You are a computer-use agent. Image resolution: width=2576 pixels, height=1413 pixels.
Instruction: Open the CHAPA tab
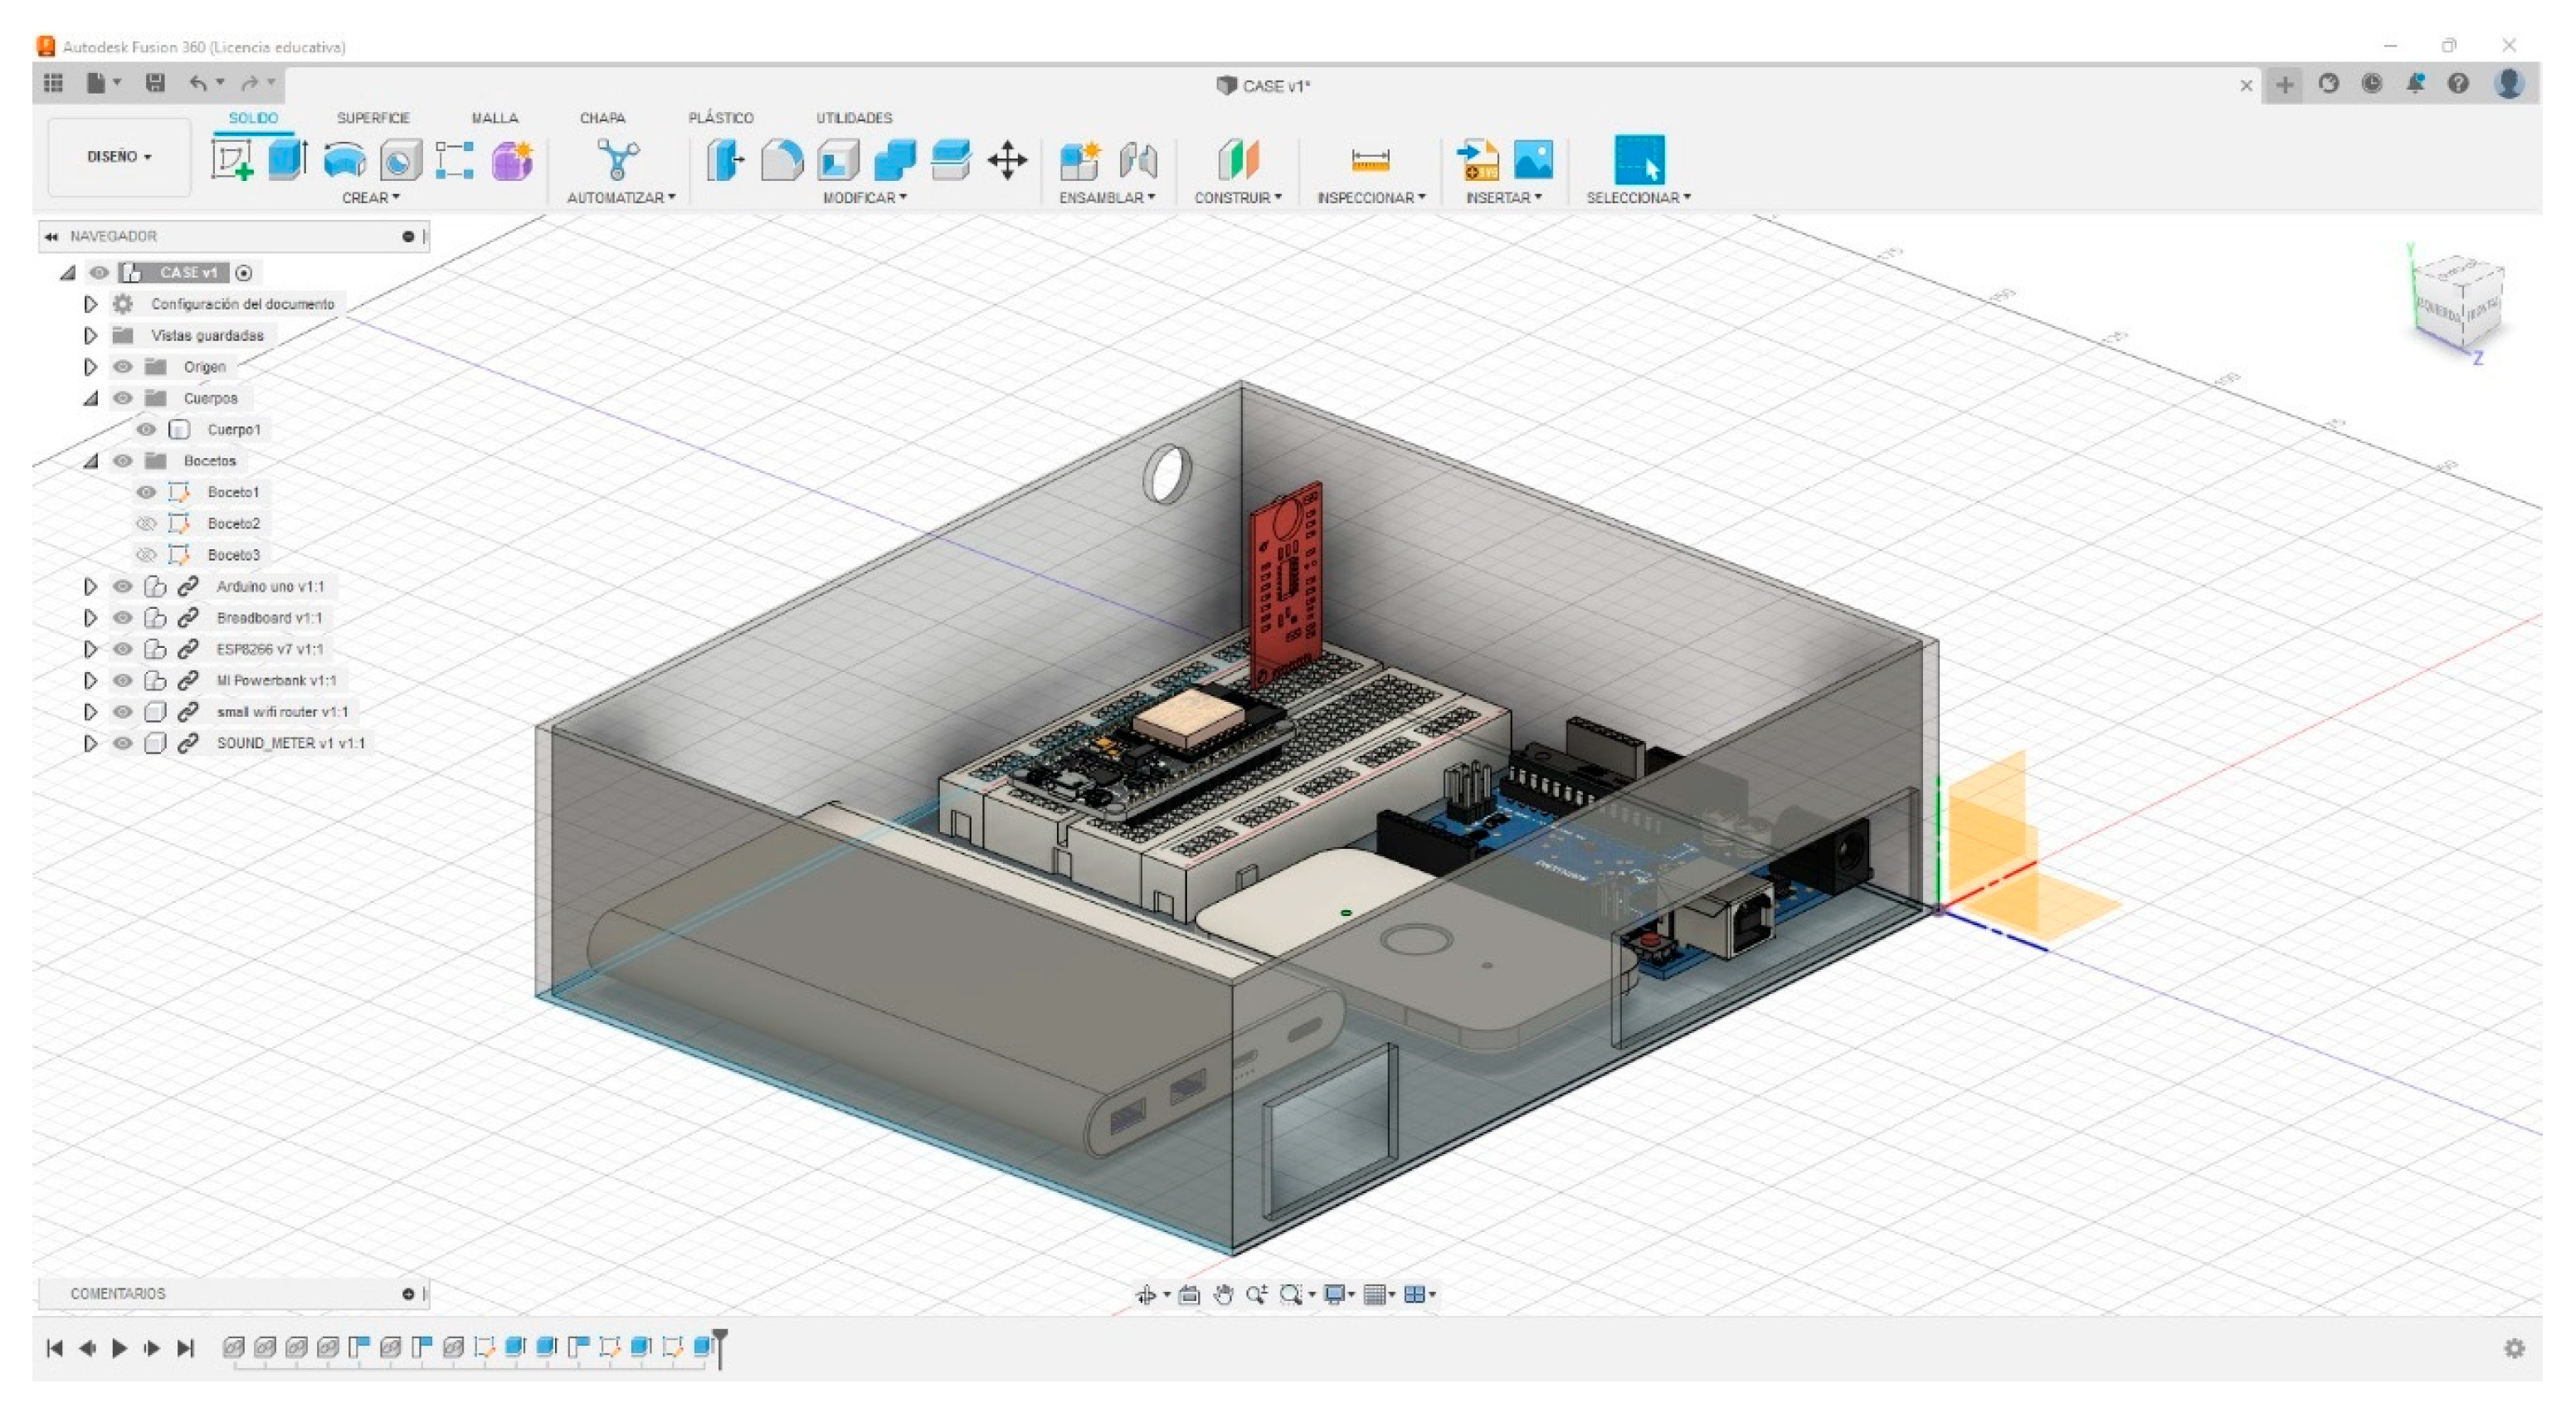602,117
